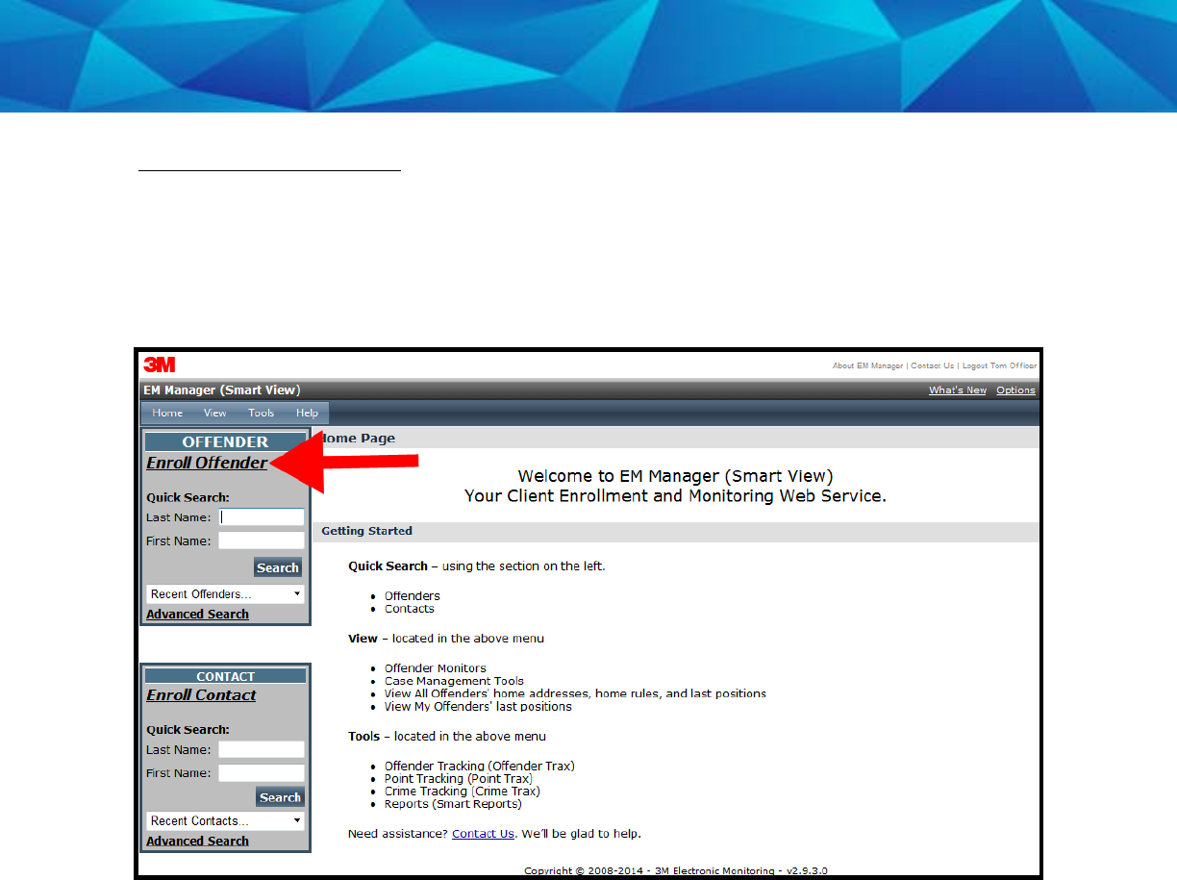This screenshot has width=1177, height=880.
Task: Expand the Recent Contacts dropdown
Action: [225, 820]
